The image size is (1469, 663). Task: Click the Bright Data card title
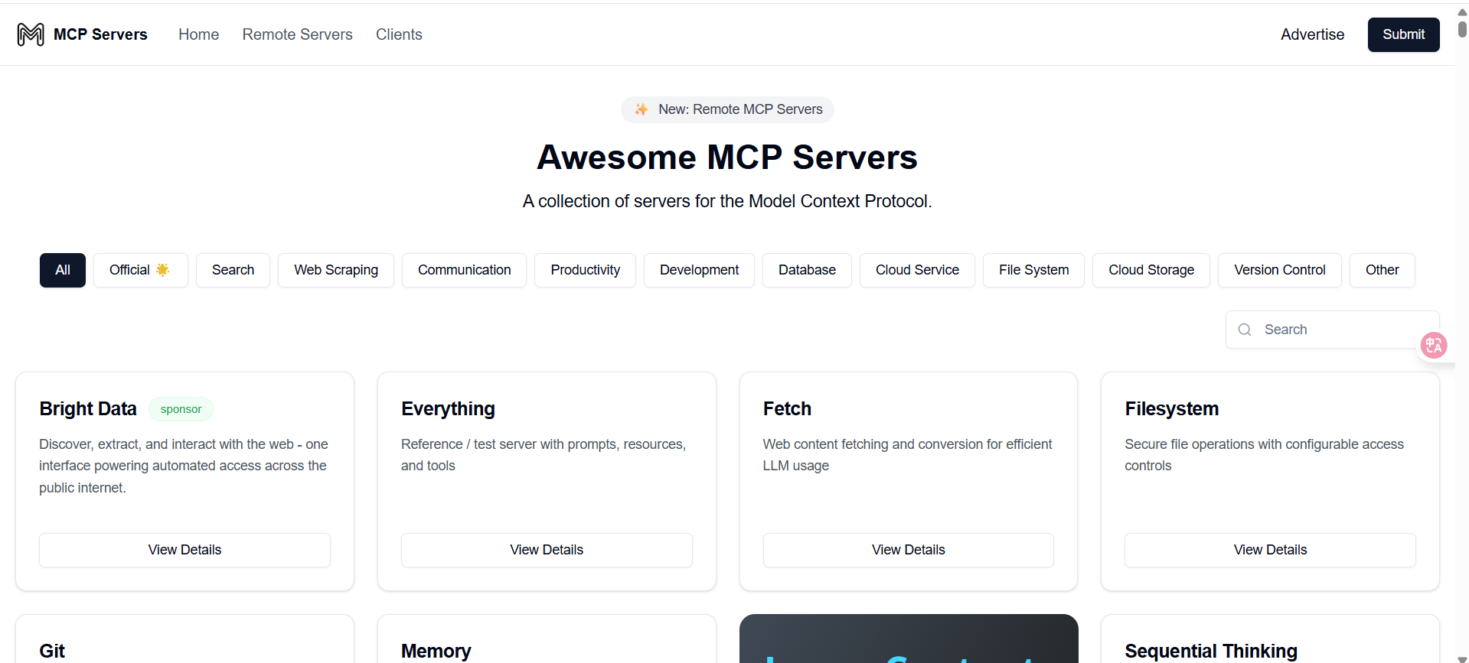[x=88, y=409]
